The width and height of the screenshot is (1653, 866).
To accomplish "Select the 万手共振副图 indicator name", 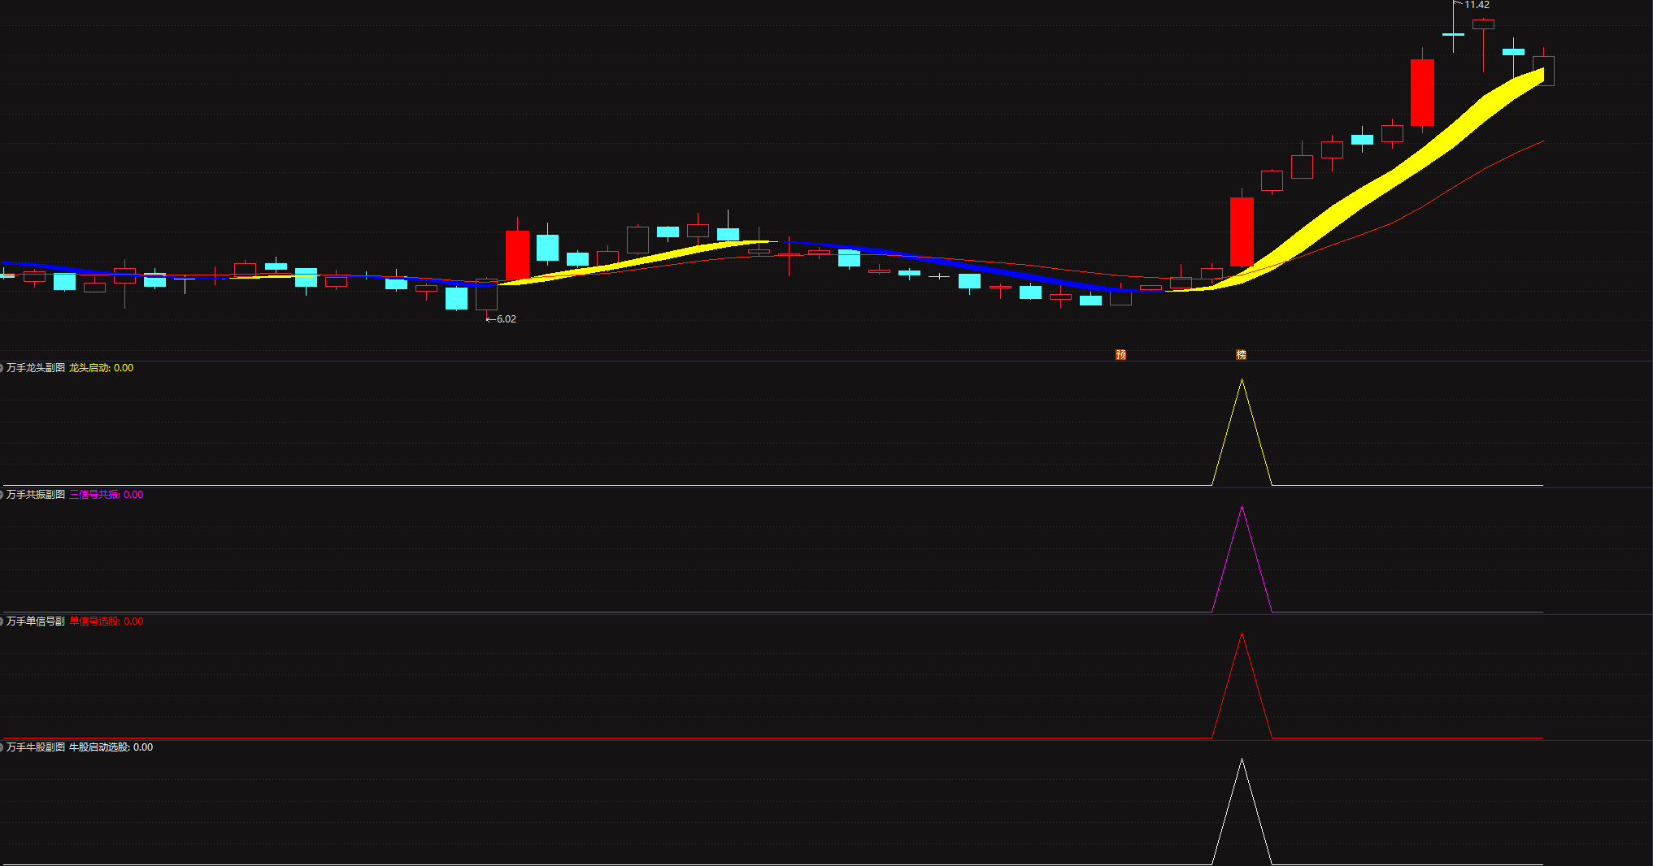I will (36, 495).
